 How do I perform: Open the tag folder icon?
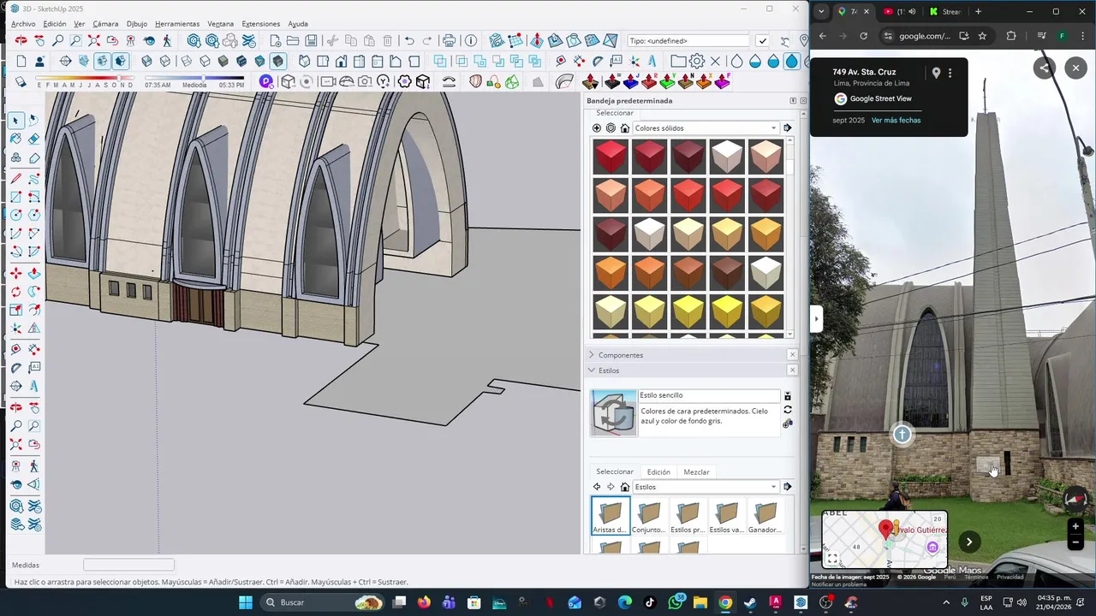(x=678, y=61)
